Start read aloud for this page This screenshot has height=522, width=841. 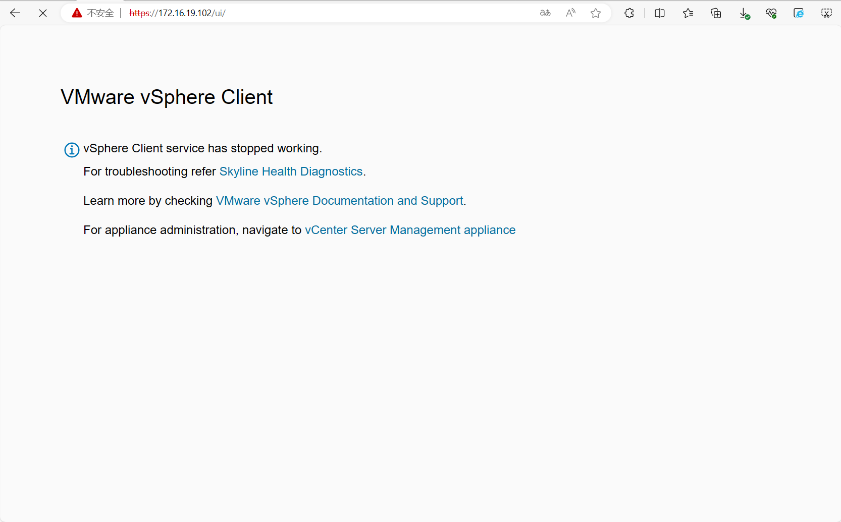tap(570, 13)
